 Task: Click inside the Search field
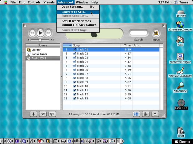[139, 33]
